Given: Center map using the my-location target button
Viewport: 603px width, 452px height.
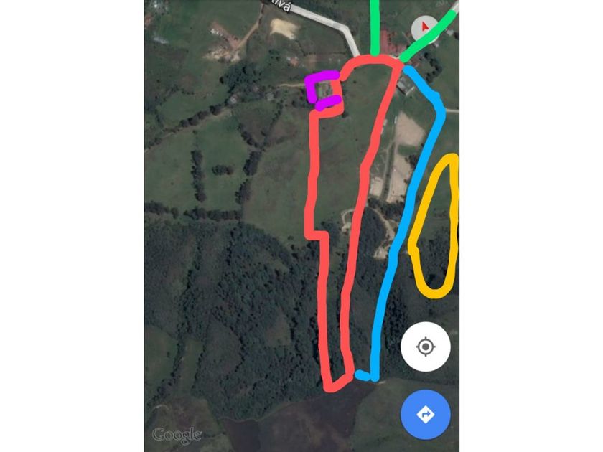Looking at the screenshot, I should 425,347.
